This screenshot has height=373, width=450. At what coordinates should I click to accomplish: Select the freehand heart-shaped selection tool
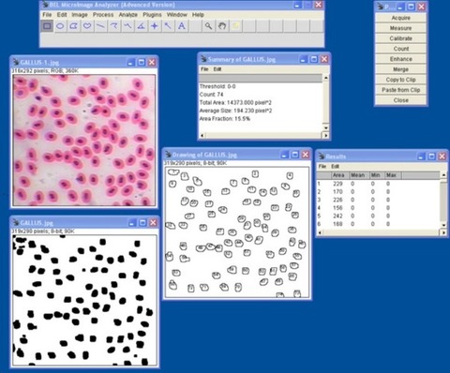[x=87, y=26]
